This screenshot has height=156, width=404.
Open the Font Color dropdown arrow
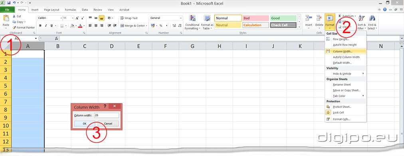(x=84, y=26)
